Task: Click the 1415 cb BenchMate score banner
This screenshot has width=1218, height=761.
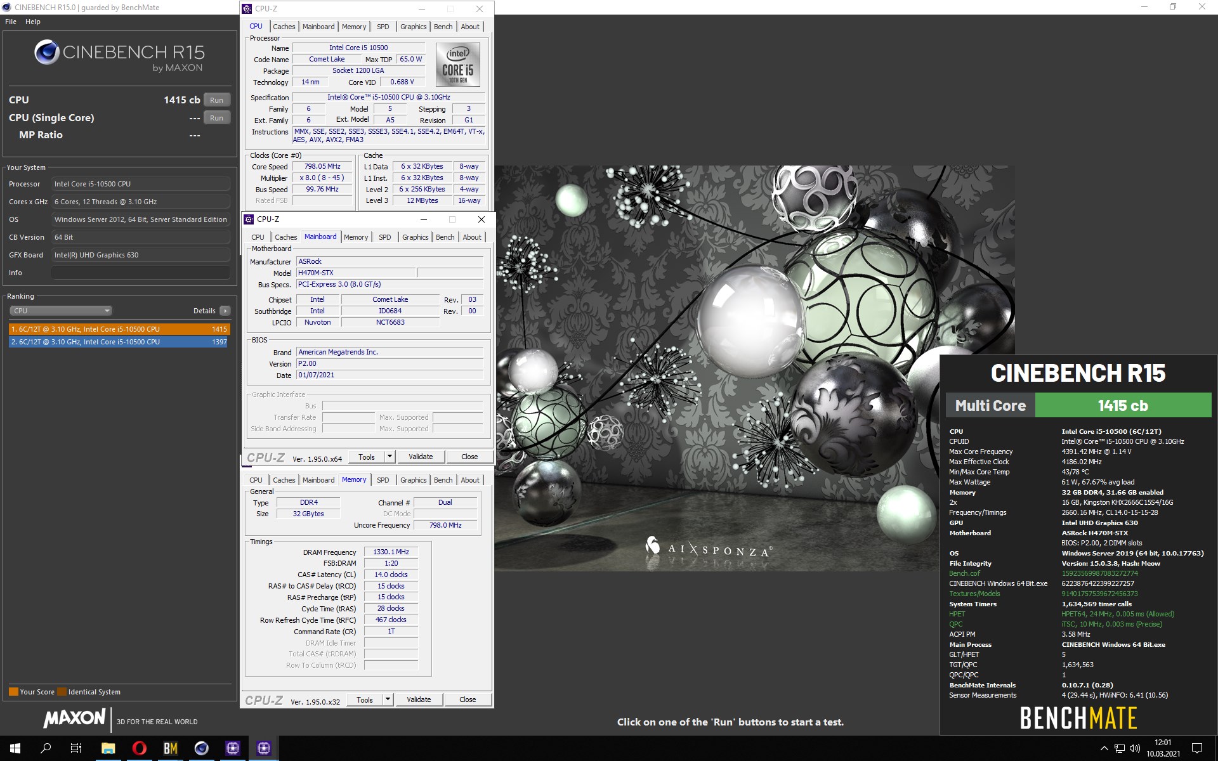Action: 1123,405
